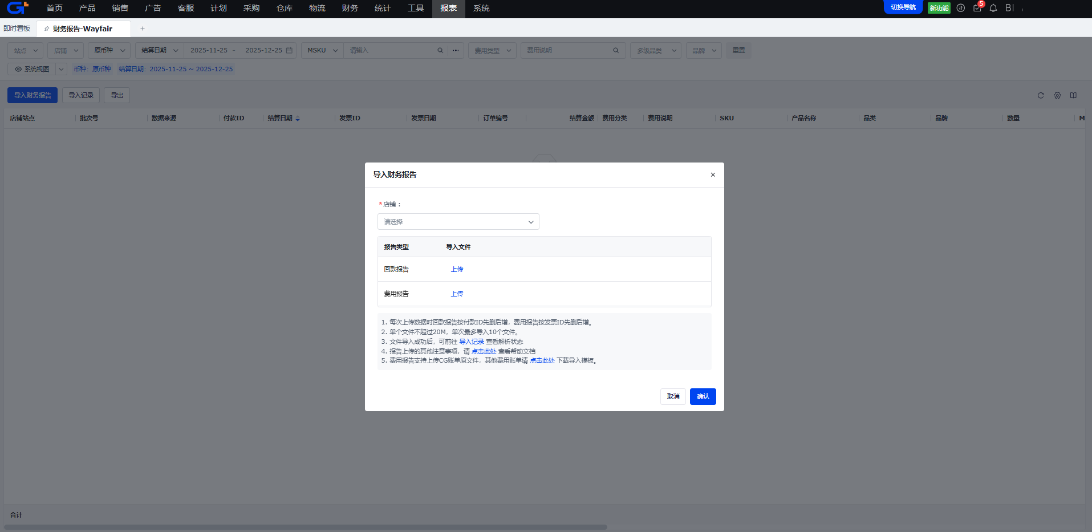1092x532 pixels.
Task: Open the 产品 menu
Action: [87, 8]
